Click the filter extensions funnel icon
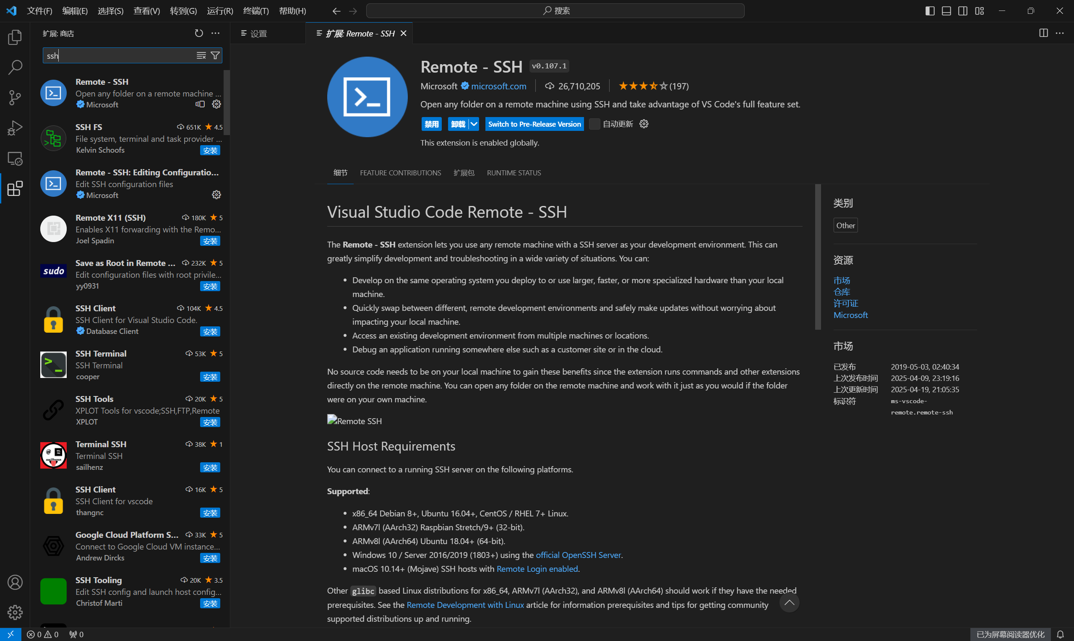Screen dimensions: 1074x641 pos(215,55)
